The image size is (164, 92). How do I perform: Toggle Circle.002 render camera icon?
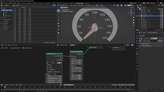pyautogui.click(x=162, y=16)
